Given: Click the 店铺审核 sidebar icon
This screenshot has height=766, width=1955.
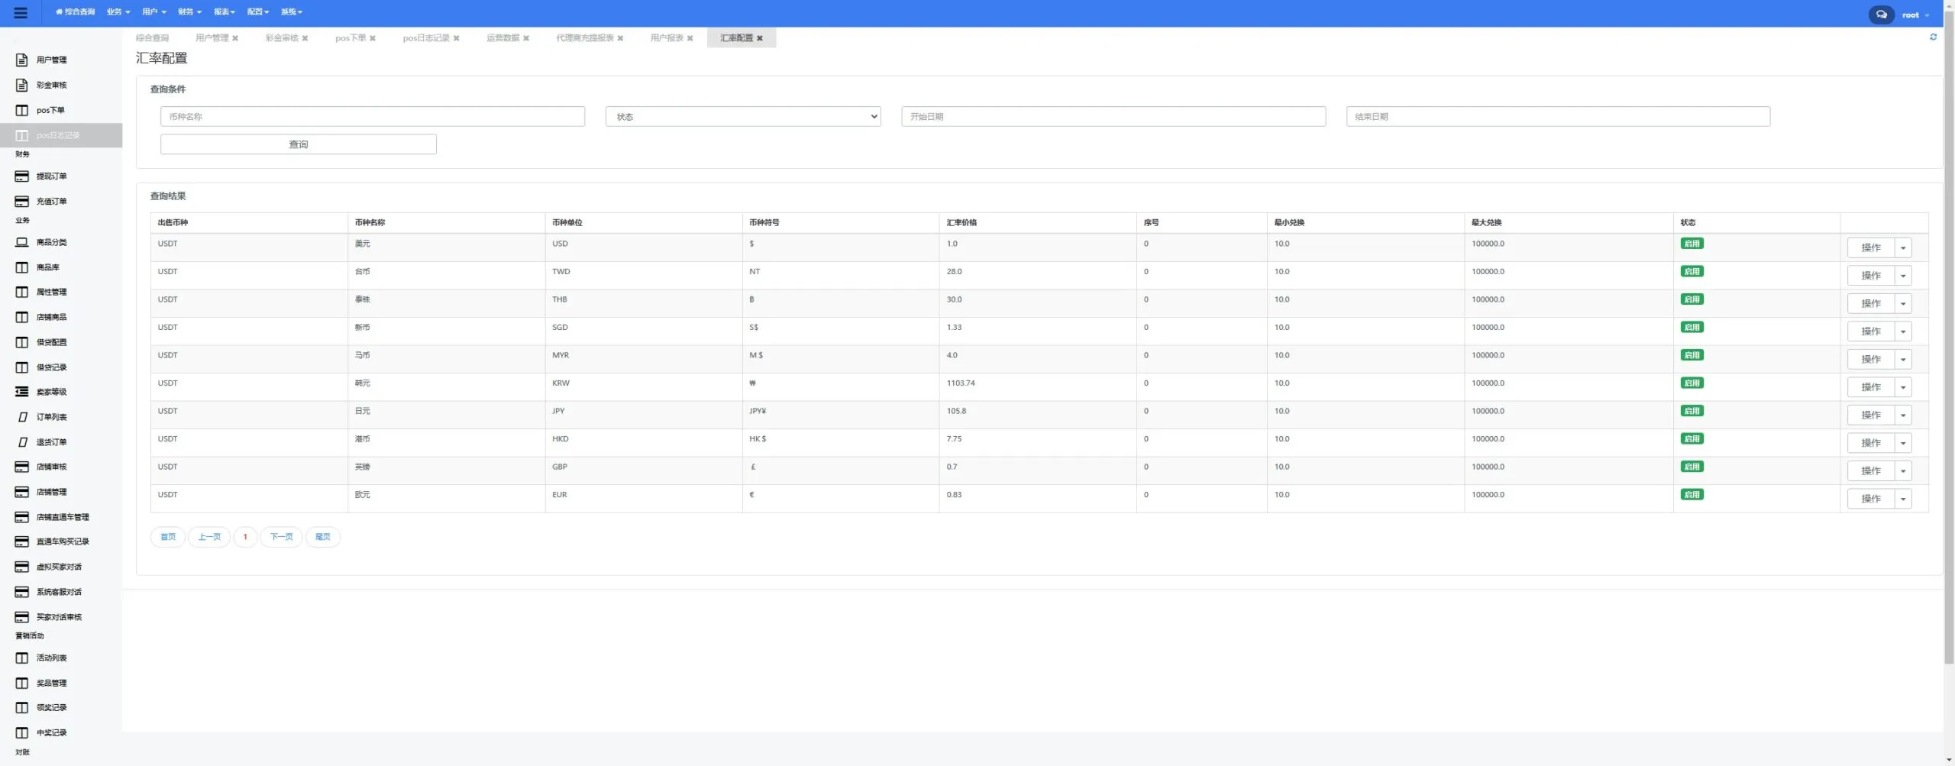Looking at the screenshot, I should 22,467.
